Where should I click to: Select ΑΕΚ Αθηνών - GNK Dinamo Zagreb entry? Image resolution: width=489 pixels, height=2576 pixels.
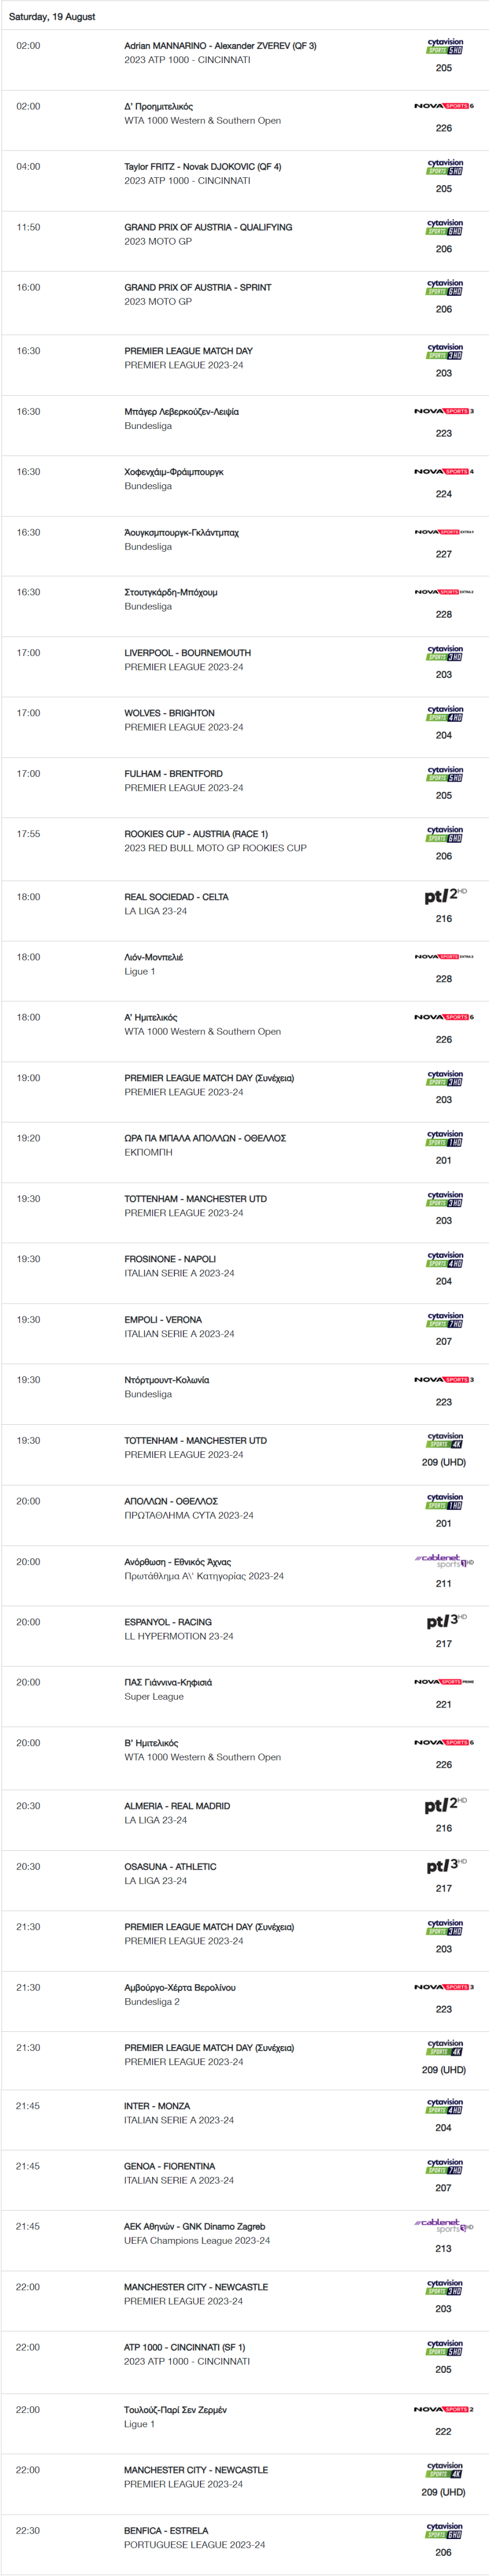point(195,2226)
